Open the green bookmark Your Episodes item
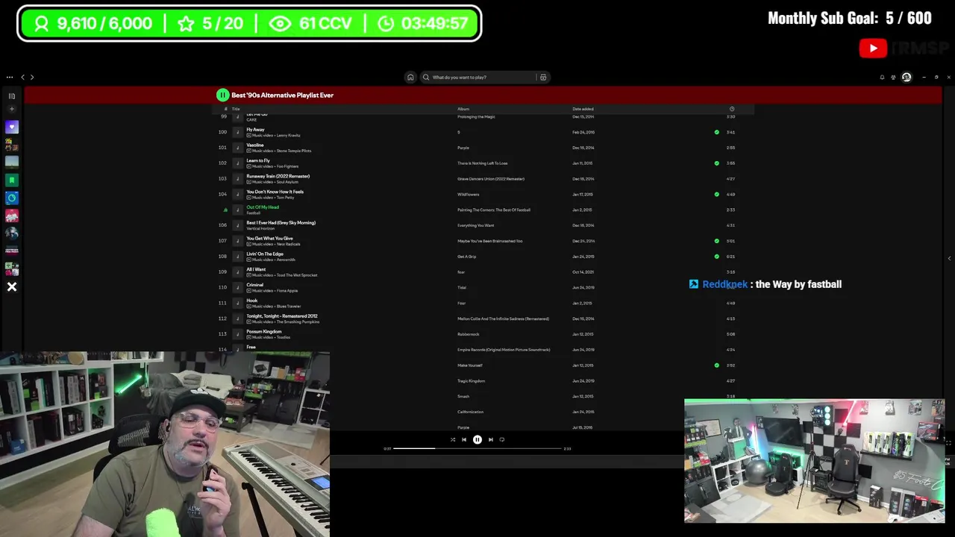Screen dimensions: 955x537 click(12, 180)
